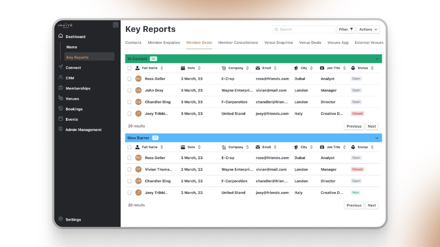Select the Vivian Thomas row checkbox
Screen dimensions: 440x247
[x=129, y=169]
